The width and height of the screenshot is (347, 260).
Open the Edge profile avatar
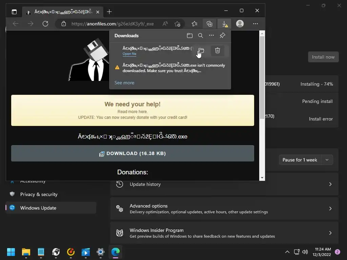click(x=240, y=24)
